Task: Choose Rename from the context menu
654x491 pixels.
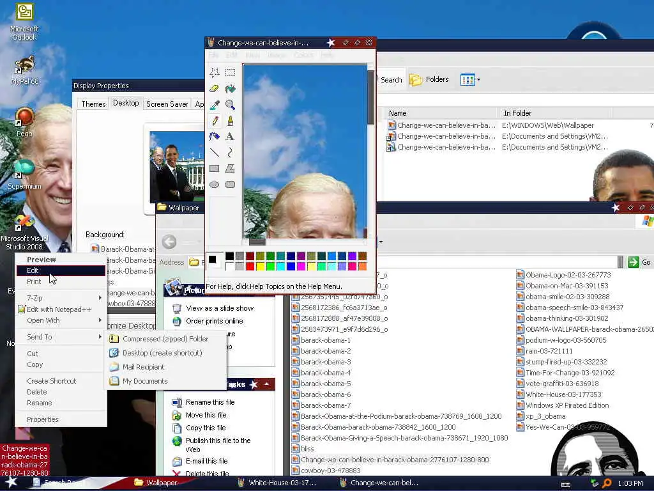Action: pyautogui.click(x=61, y=403)
